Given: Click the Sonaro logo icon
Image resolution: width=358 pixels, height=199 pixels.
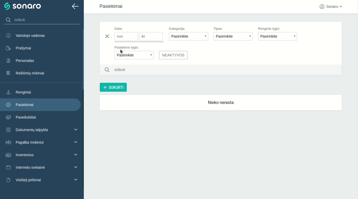Looking at the screenshot, I should 7,6.
